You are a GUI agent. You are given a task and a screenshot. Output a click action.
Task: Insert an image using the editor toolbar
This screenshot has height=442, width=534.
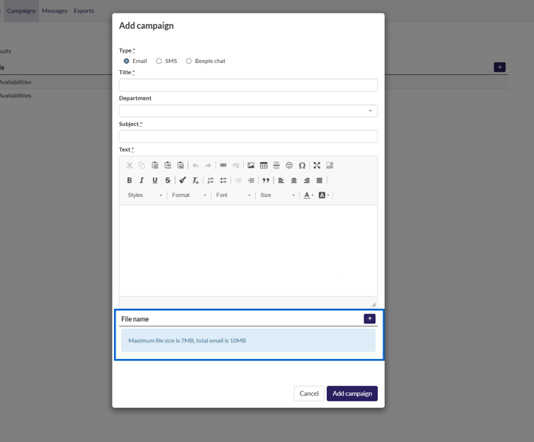click(251, 165)
